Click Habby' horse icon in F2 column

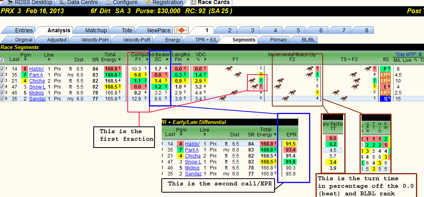[x=309, y=69]
